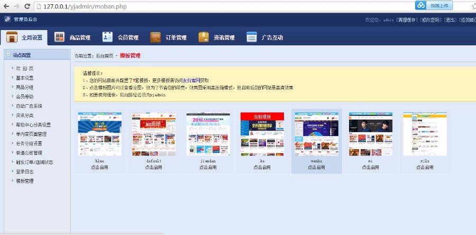Click the 会员管理 ID card icon
Image resolution: width=476 pixels, height=235 pixels.
point(107,37)
